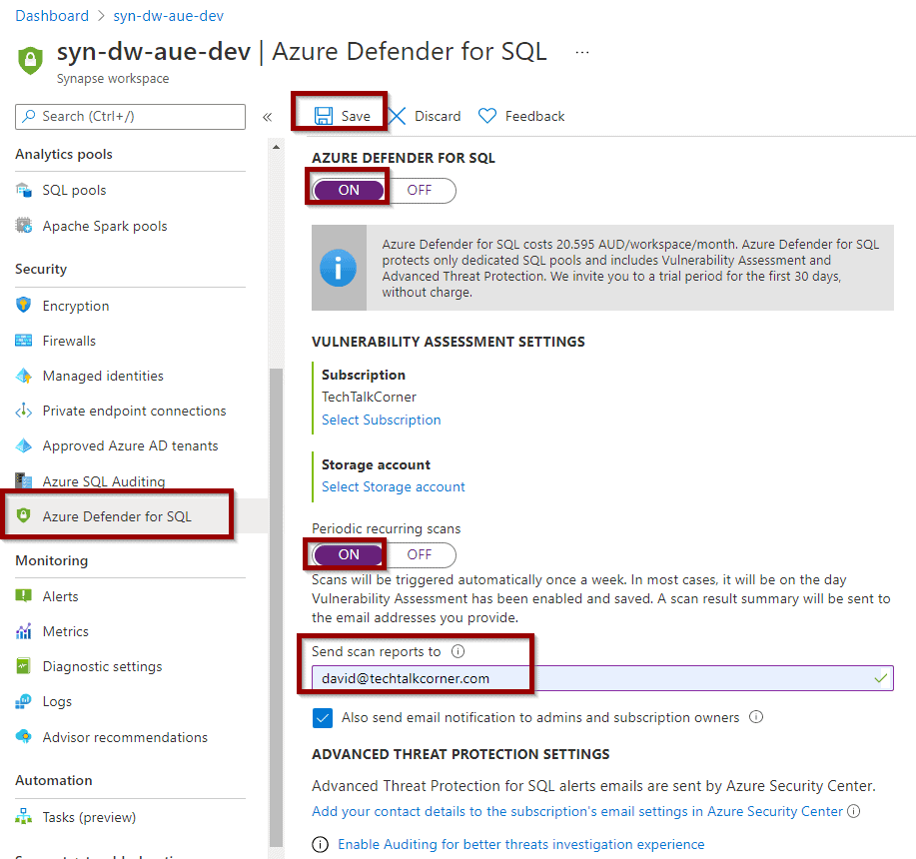Screen dimensions: 916x859
Task: Click the Managed identities icon
Action: 23,376
